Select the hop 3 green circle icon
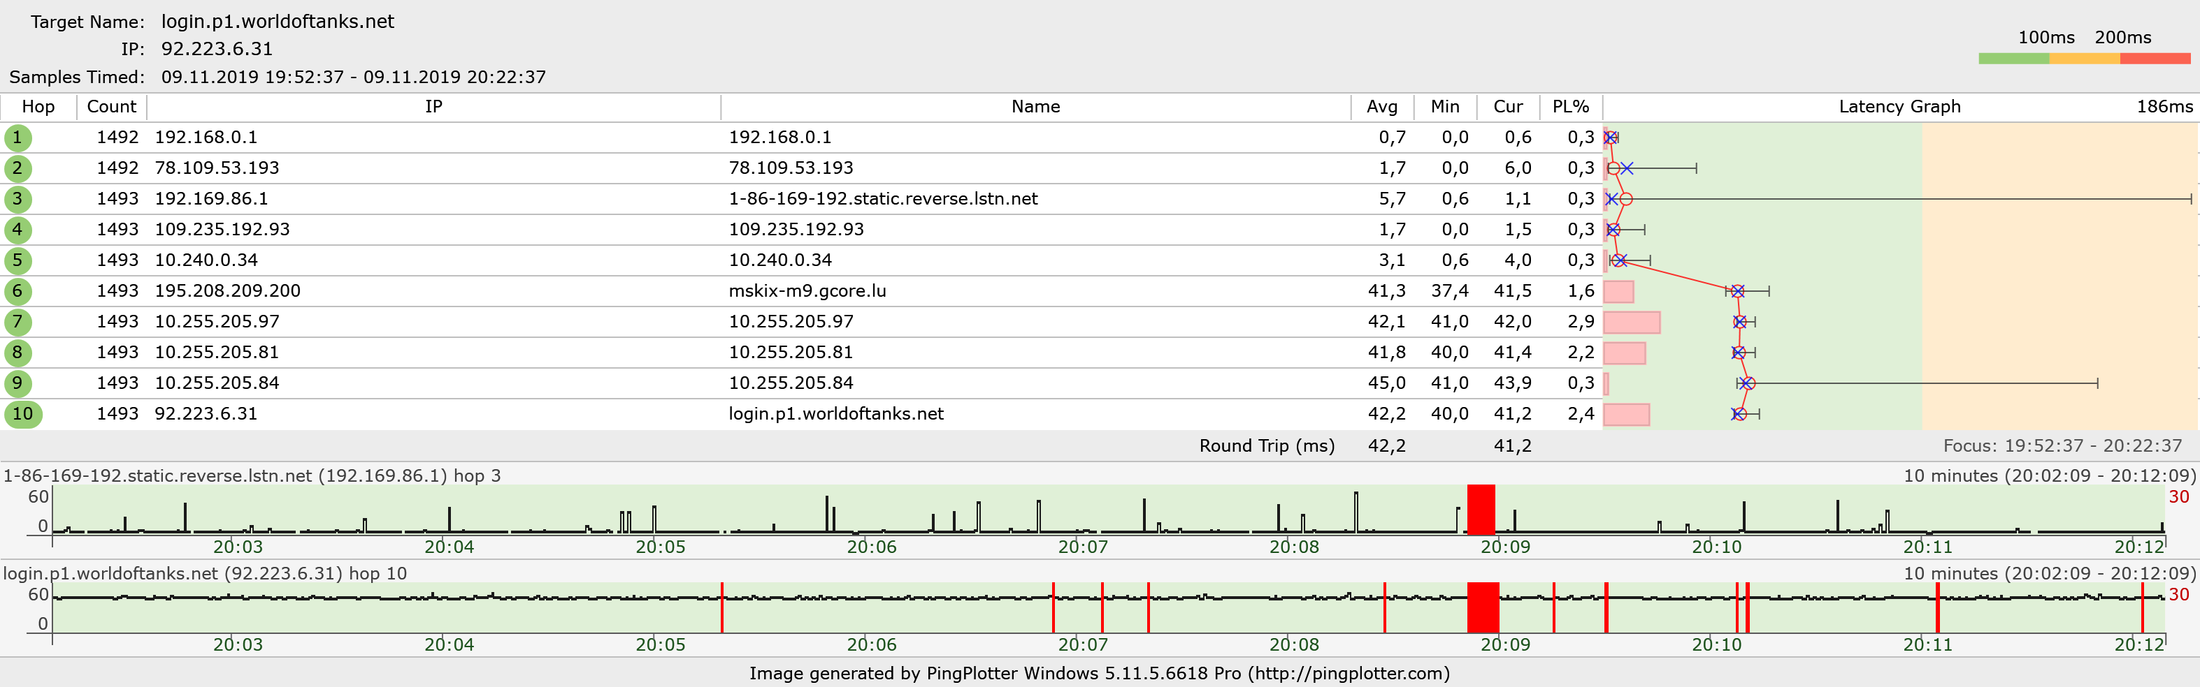Image resolution: width=2200 pixels, height=687 pixels. tap(17, 199)
